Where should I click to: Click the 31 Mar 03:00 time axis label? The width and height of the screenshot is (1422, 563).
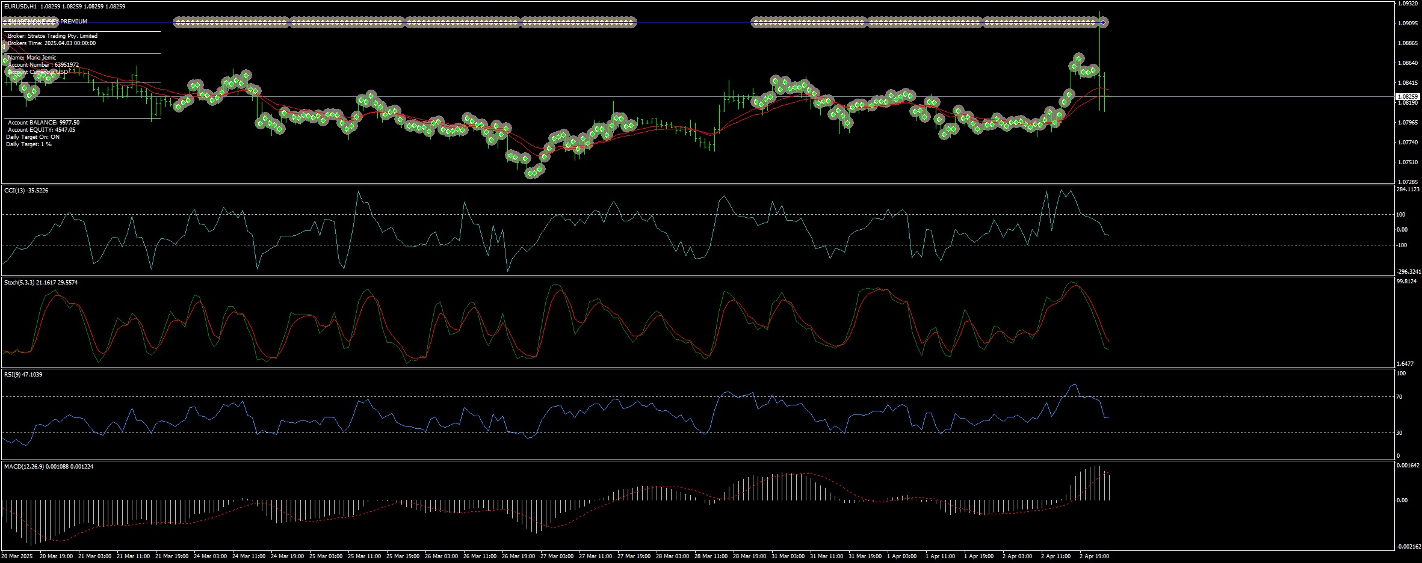(788, 556)
